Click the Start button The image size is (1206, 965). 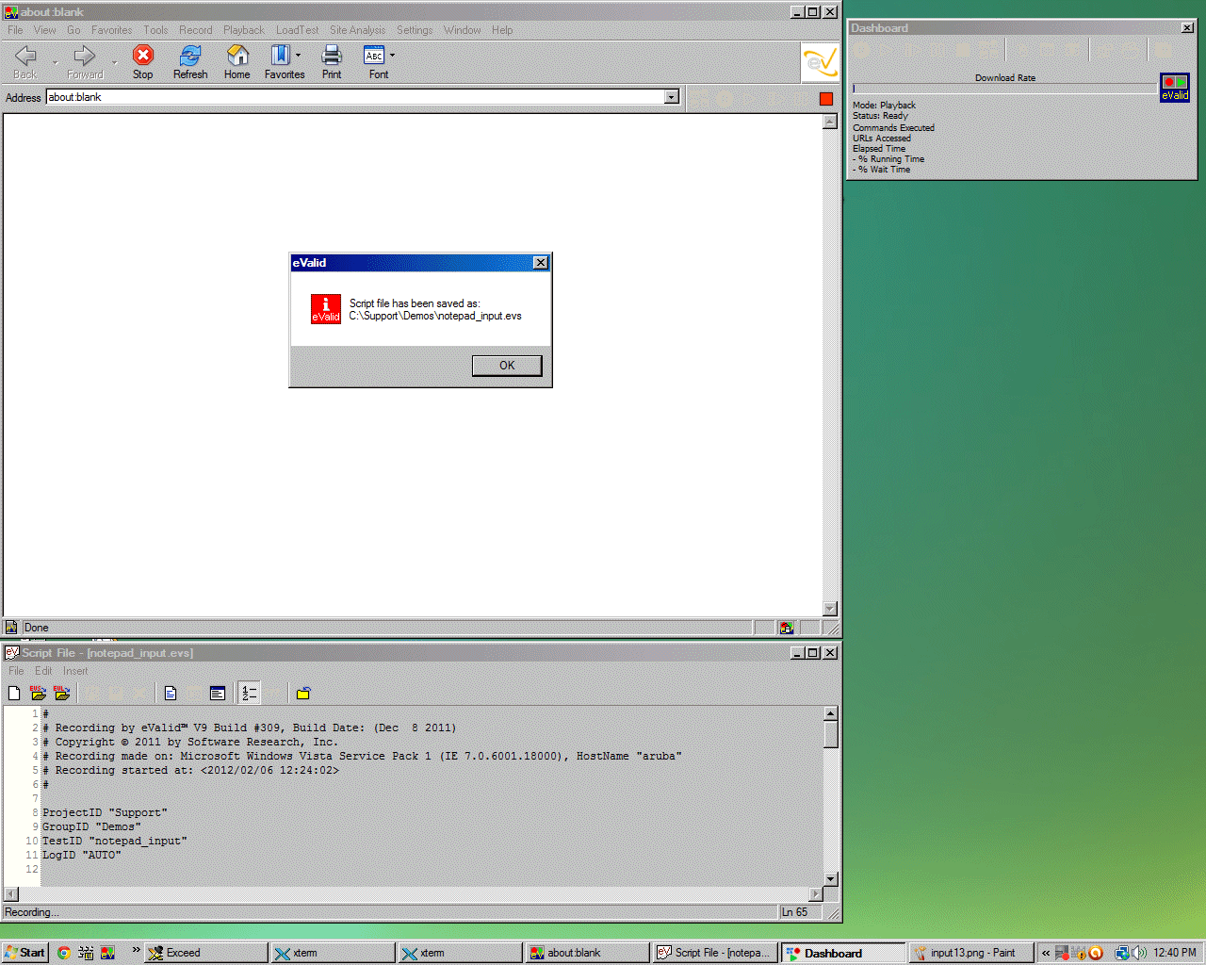24,953
